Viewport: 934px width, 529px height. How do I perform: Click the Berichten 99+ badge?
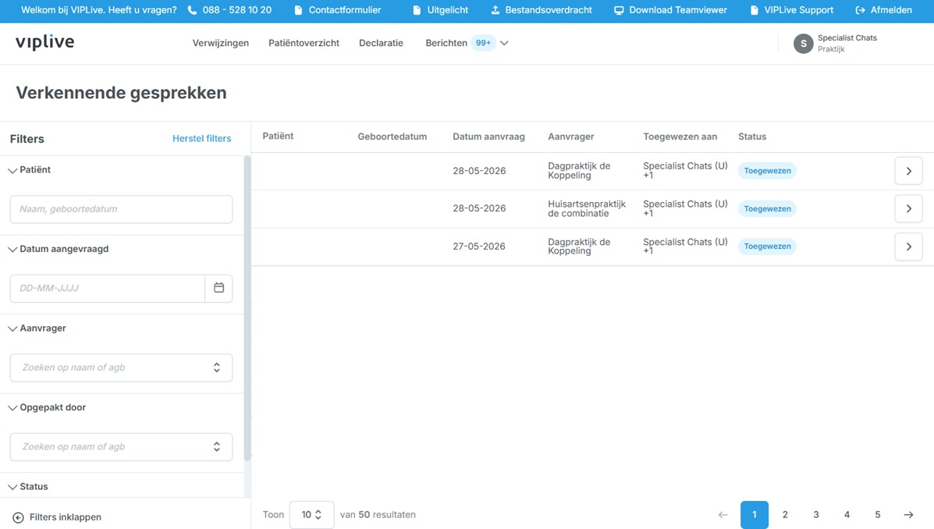tap(483, 43)
